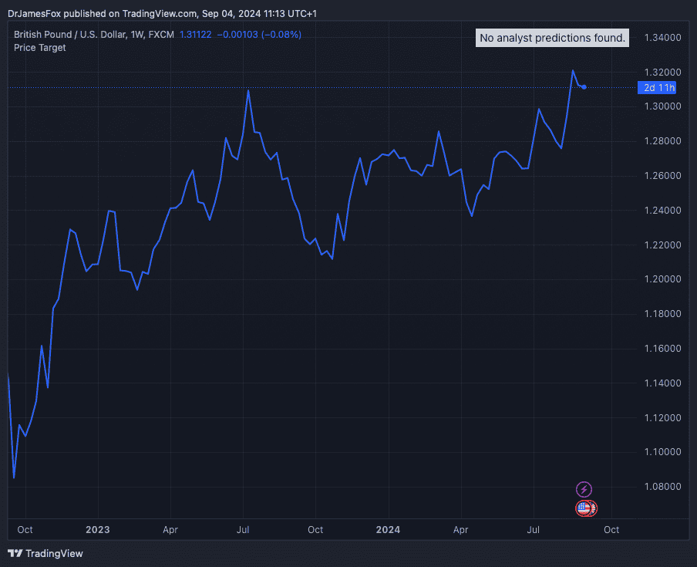Click the July 2023 peak on chart line
Viewport: 697px width, 567px height.
248,90
